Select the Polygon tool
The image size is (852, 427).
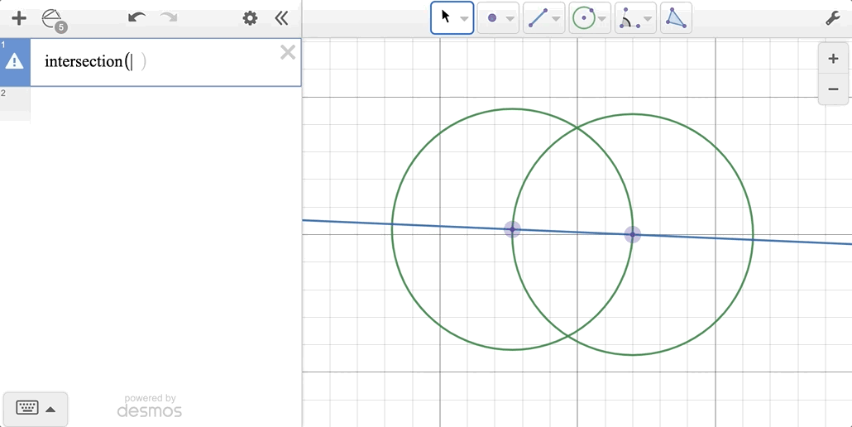point(676,18)
